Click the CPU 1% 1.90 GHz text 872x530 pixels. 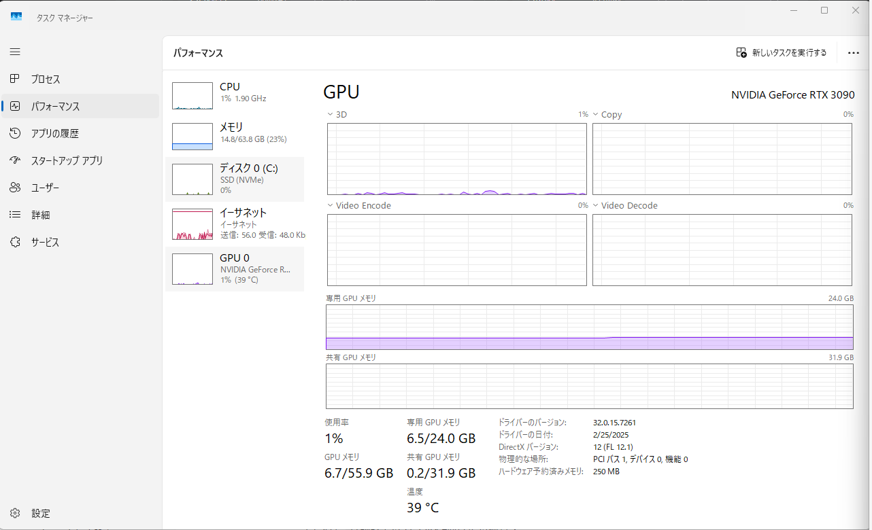(243, 99)
